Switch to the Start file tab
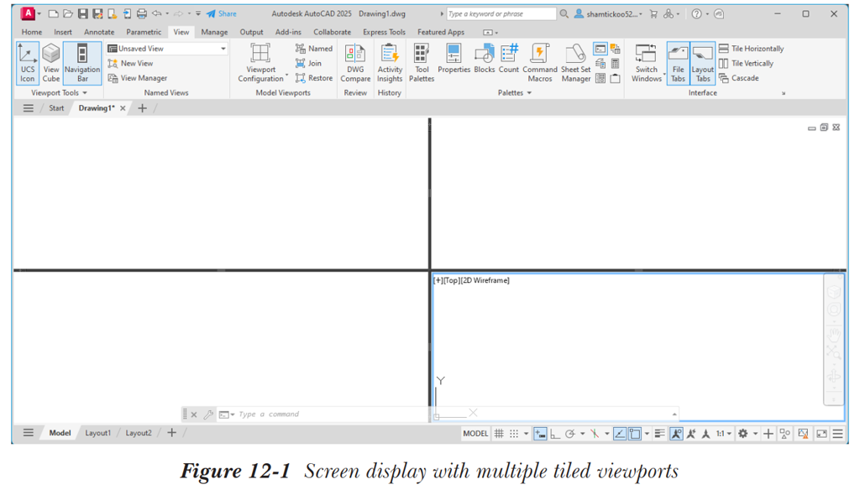This screenshot has width=860, height=495. point(56,108)
